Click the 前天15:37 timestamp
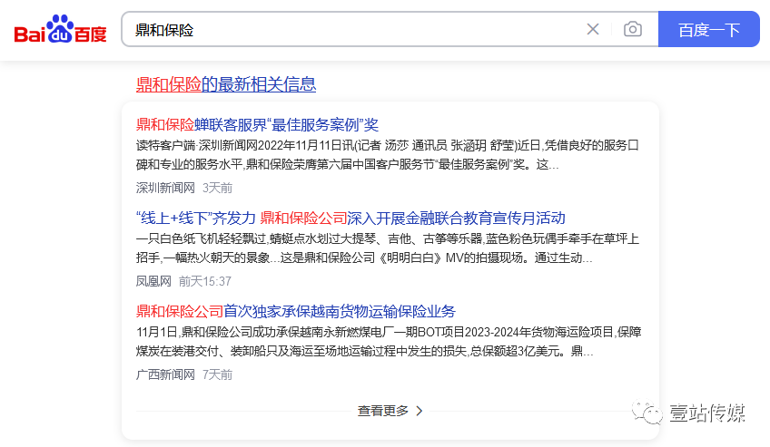Screen dimensions: 770x447 click(x=205, y=281)
